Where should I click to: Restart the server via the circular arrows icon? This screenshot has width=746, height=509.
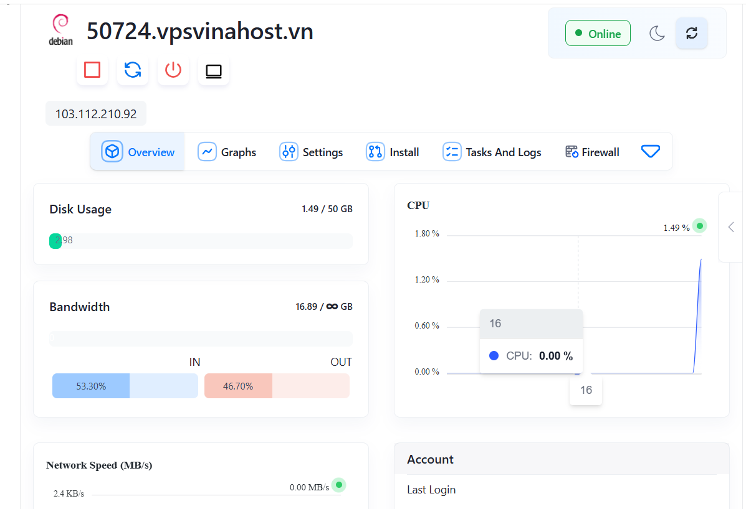(x=132, y=70)
